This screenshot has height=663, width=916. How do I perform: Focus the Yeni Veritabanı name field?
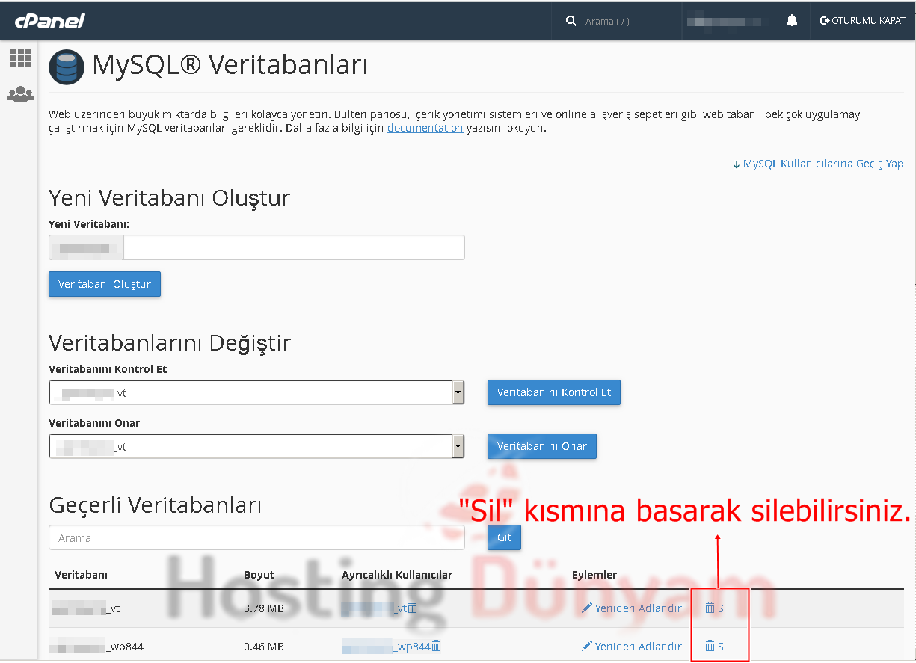pyautogui.click(x=294, y=247)
